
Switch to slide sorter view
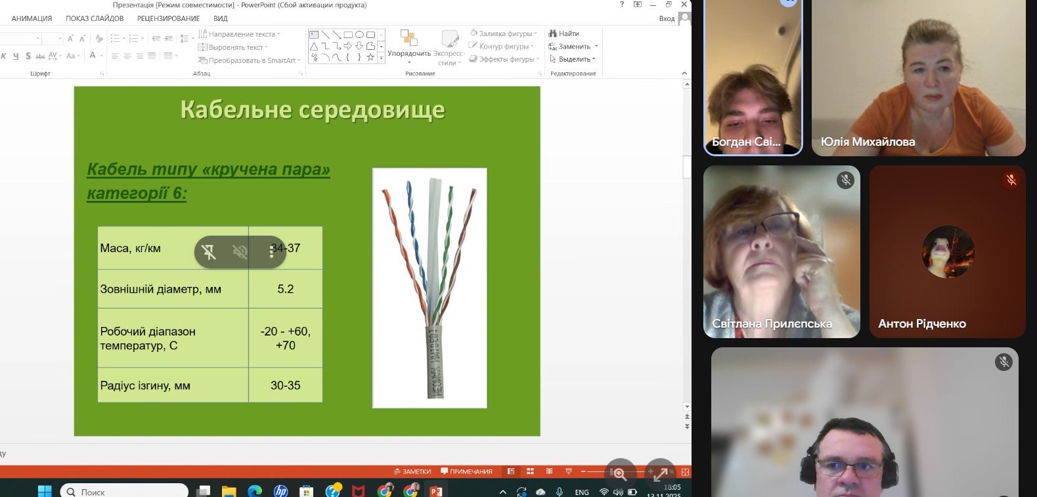pos(530,471)
